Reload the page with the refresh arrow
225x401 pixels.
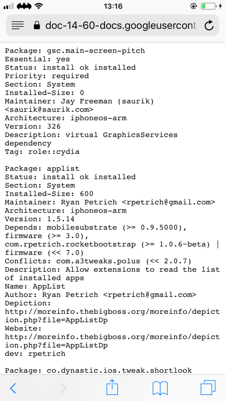(x=209, y=25)
